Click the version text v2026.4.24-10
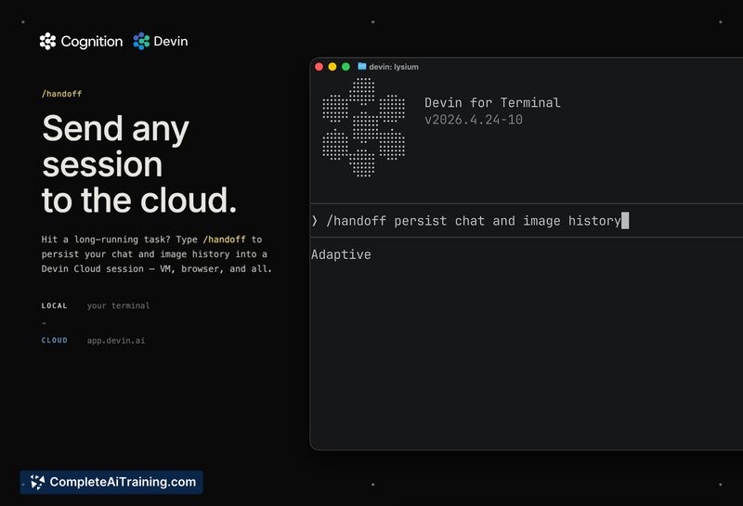The image size is (743, 506). click(474, 120)
